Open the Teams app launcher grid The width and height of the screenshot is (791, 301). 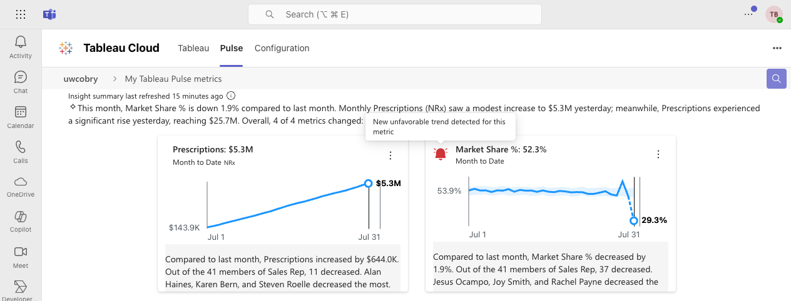[21, 14]
